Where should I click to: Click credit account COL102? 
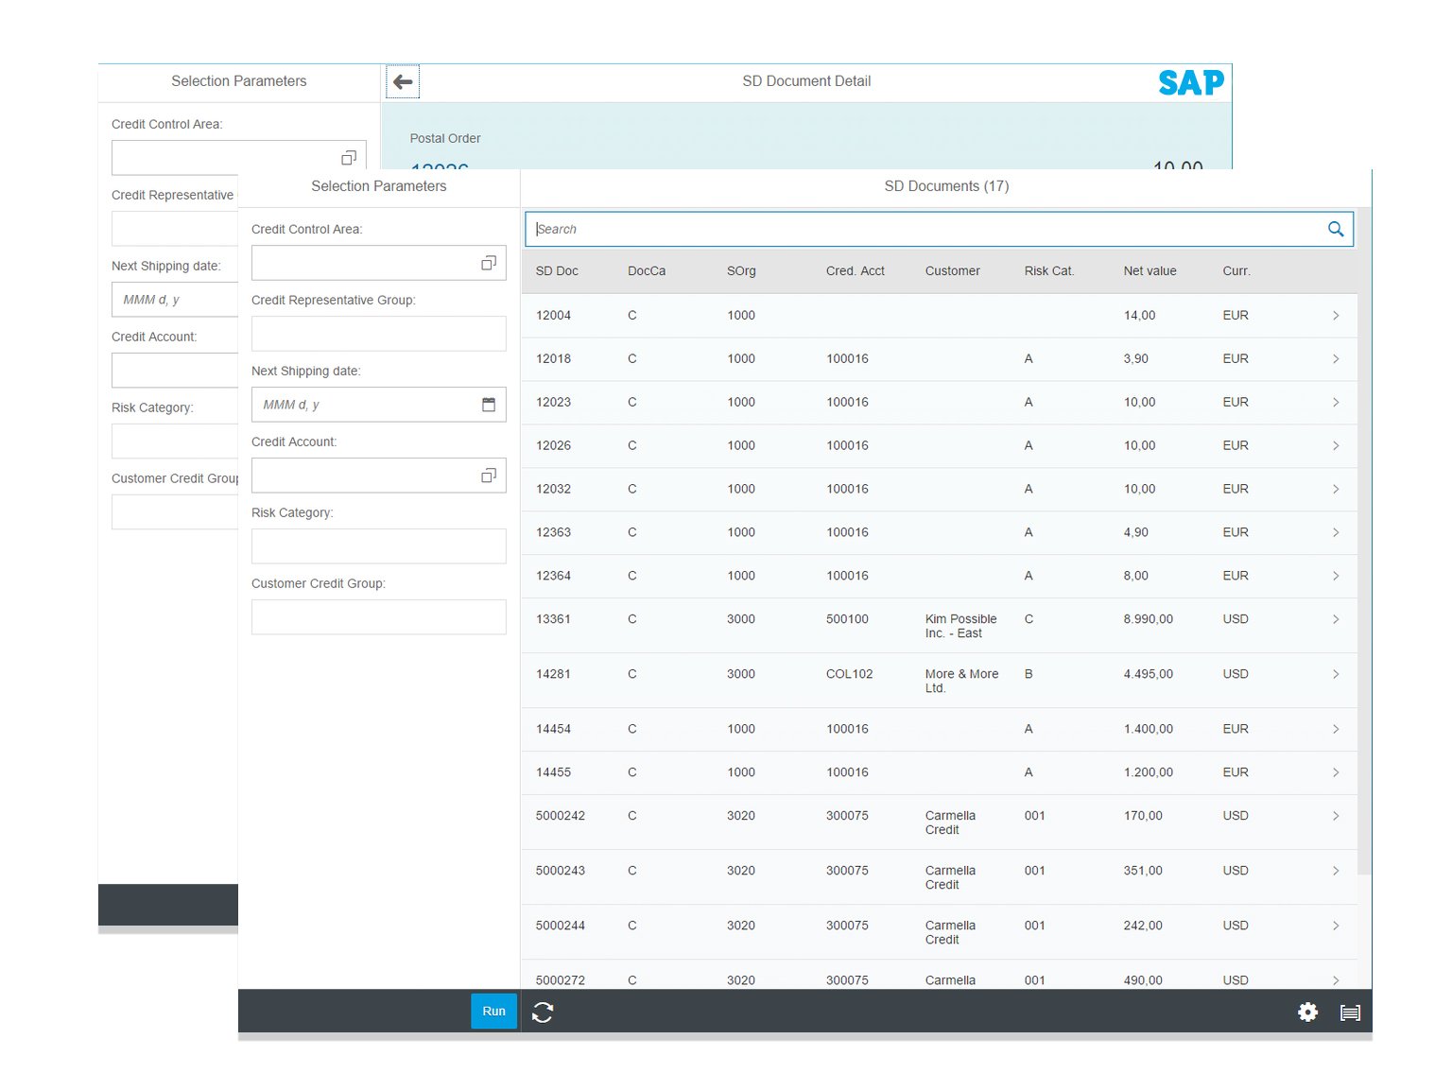tap(849, 675)
